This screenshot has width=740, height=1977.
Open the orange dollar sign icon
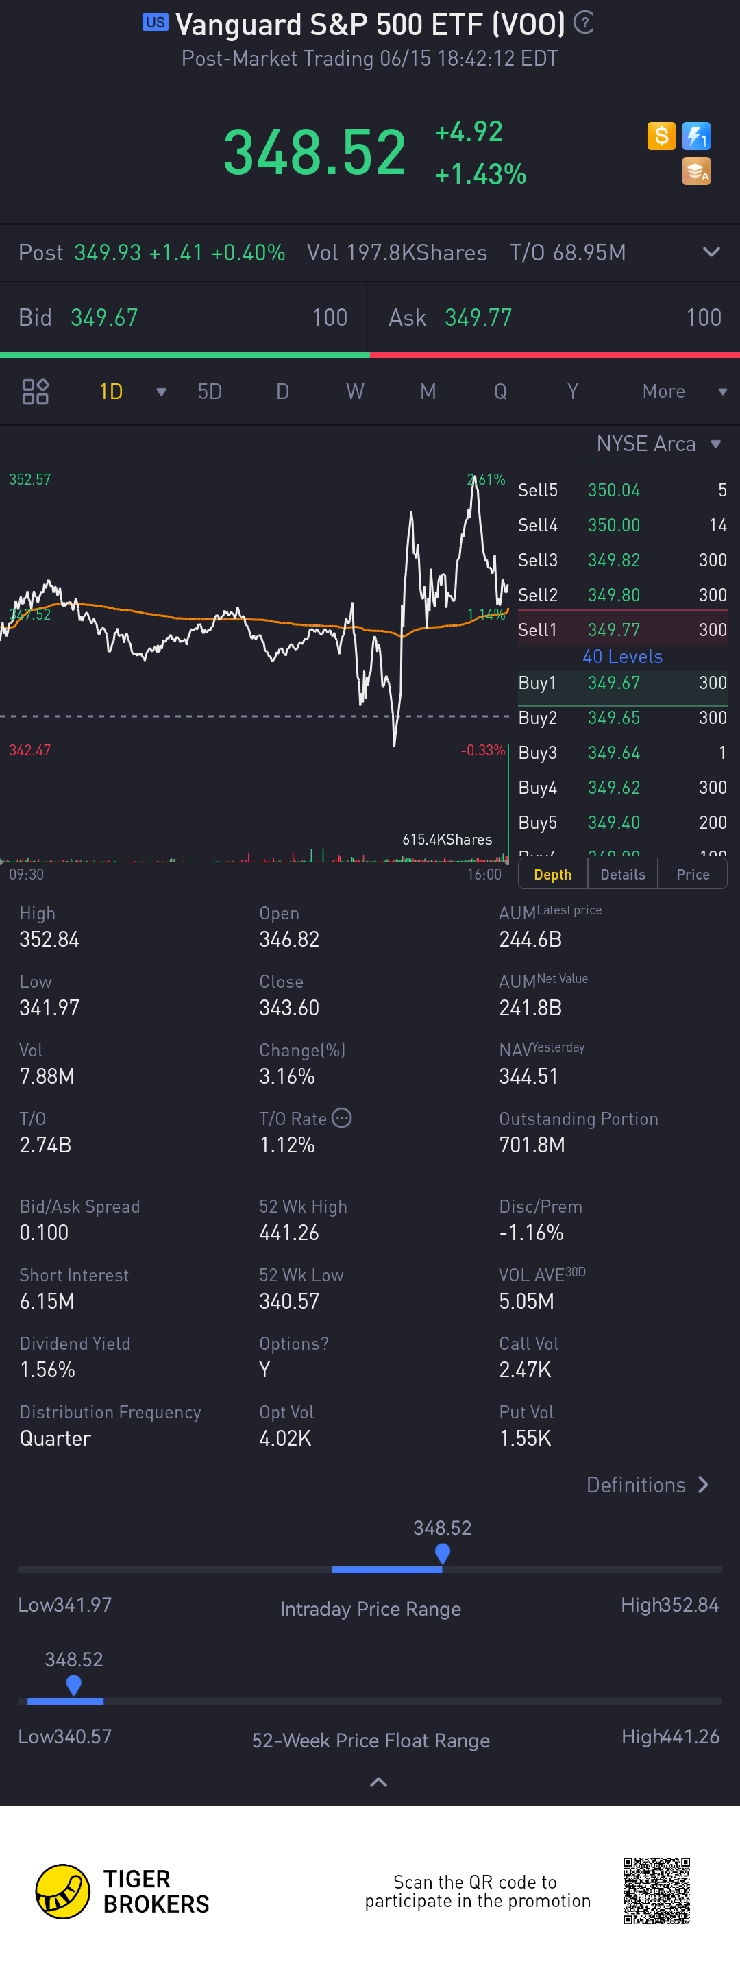click(x=661, y=136)
